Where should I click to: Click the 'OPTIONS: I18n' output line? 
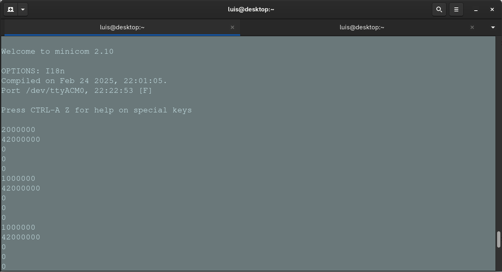click(x=33, y=71)
